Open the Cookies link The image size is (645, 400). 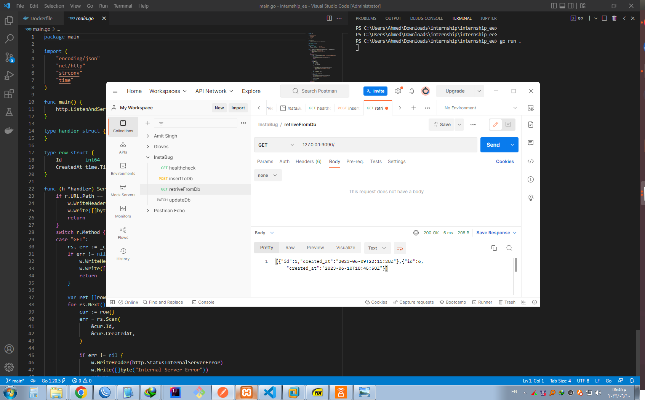click(x=505, y=162)
